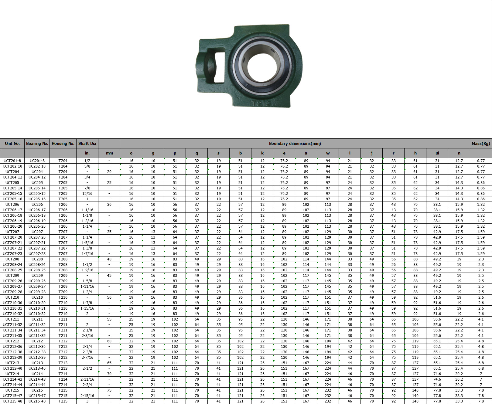
Task: Select the 'Boundary dimensions(mm)' header cell
Action: pos(295,144)
